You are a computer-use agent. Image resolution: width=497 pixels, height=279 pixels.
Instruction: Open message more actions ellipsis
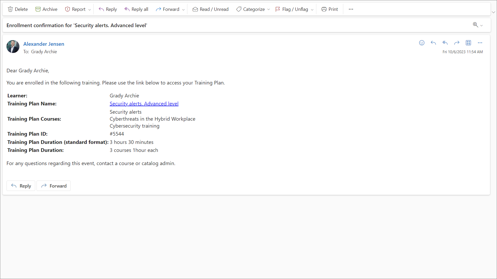(x=480, y=43)
